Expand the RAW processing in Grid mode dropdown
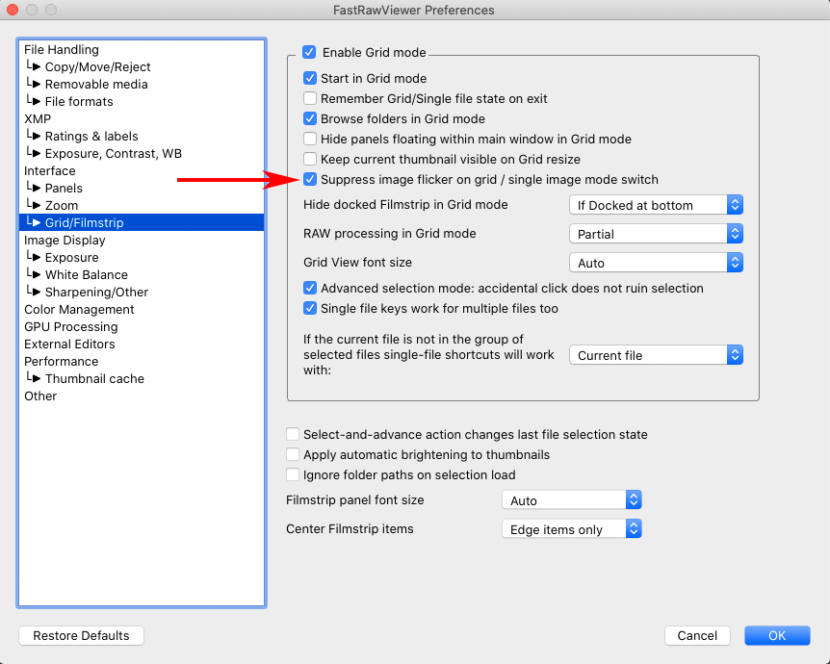This screenshot has width=830, height=664. point(656,234)
